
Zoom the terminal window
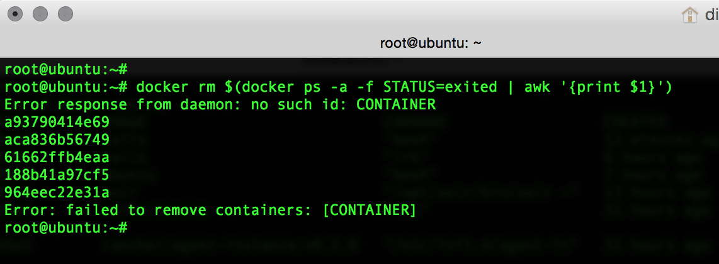[65, 13]
